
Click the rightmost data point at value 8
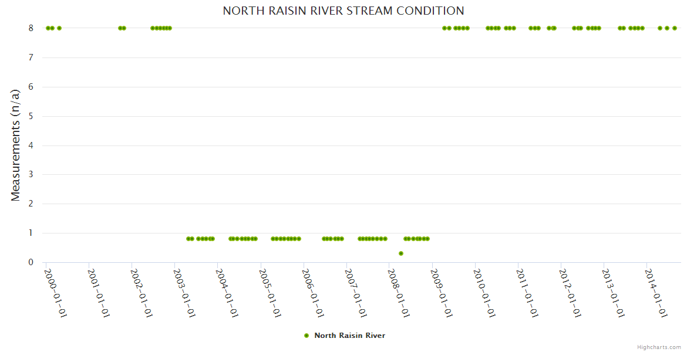pos(675,28)
